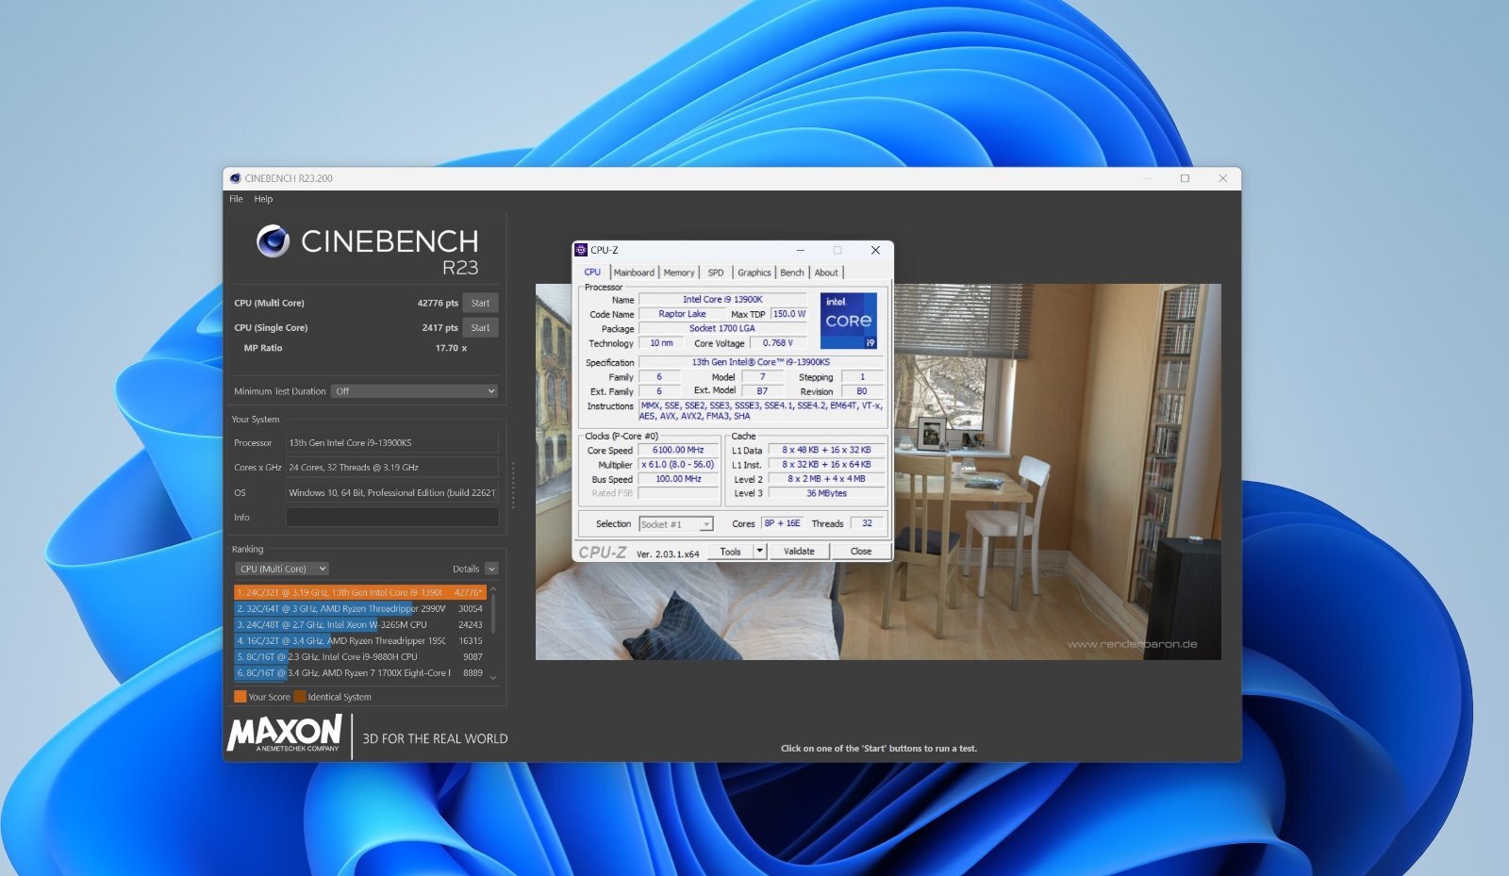Open the Minimum Test Duration dropdown
1509x876 pixels.
coord(414,391)
